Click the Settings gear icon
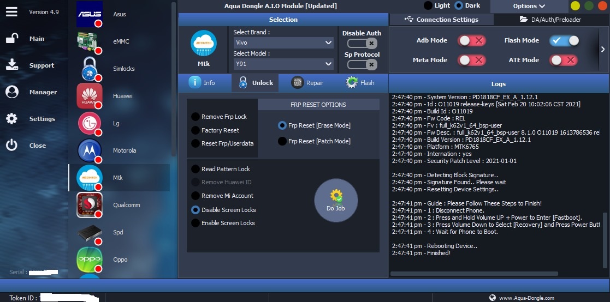Image resolution: width=610 pixels, height=302 pixels. tap(11, 119)
